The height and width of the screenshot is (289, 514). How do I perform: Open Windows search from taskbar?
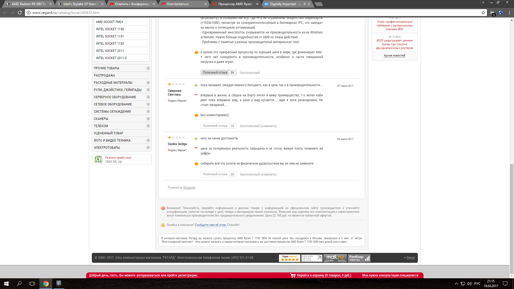(19, 284)
